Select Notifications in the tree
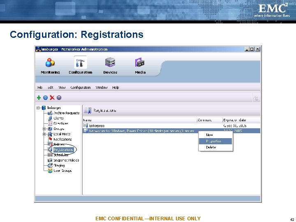The image size is (296, 222). point(62,139)
